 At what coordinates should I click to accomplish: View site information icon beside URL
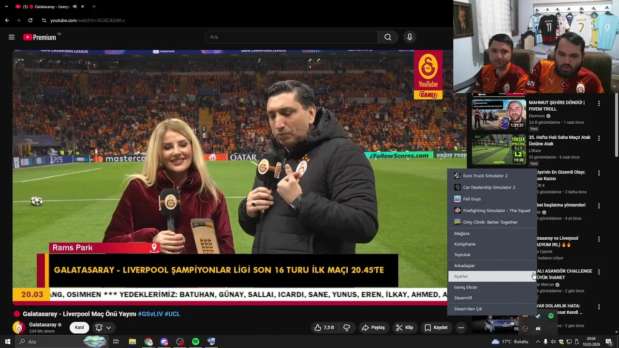point(44,20)
